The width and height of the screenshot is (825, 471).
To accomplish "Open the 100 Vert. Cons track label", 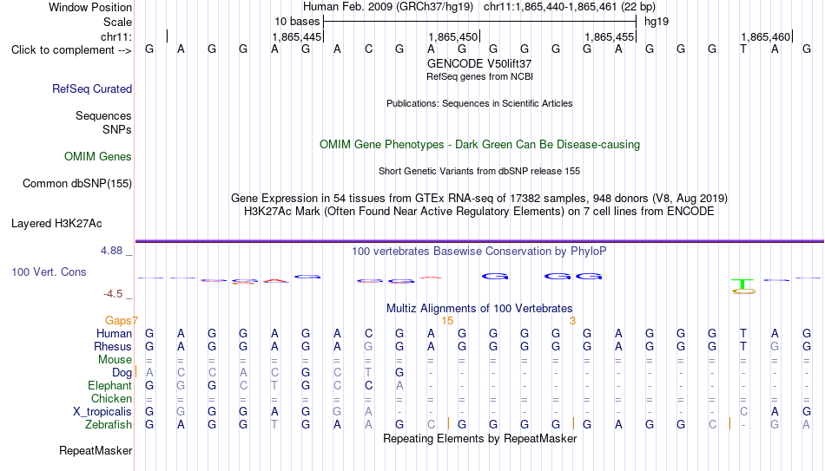I will [x=49, y=271].
